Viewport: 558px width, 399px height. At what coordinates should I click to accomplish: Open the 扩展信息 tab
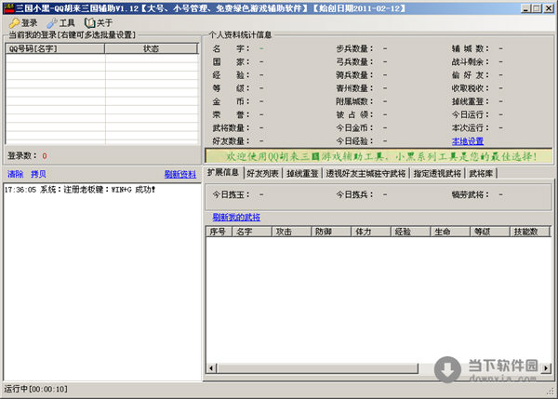(x=223, y=173)
